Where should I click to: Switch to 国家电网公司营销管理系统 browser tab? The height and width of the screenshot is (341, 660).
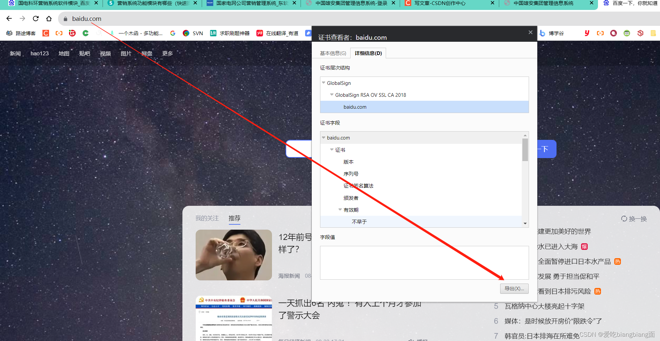click(251, 3)
